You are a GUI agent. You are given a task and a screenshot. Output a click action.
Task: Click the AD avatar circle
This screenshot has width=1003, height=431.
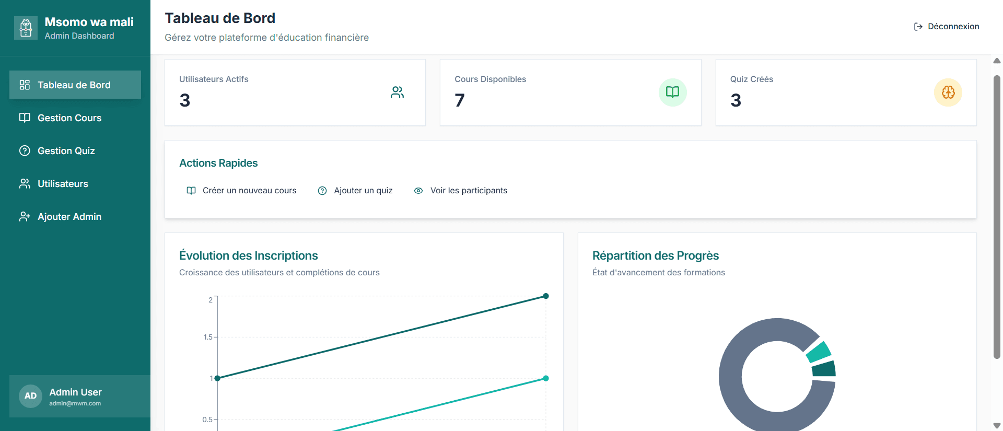point(30,396)
